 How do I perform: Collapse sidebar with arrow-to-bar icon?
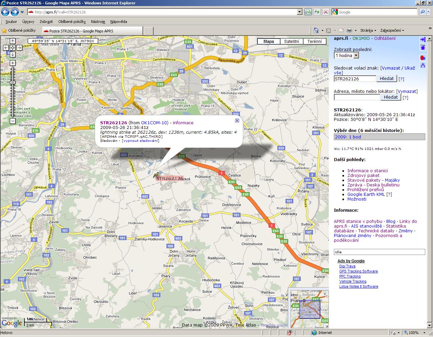(423, 40)
